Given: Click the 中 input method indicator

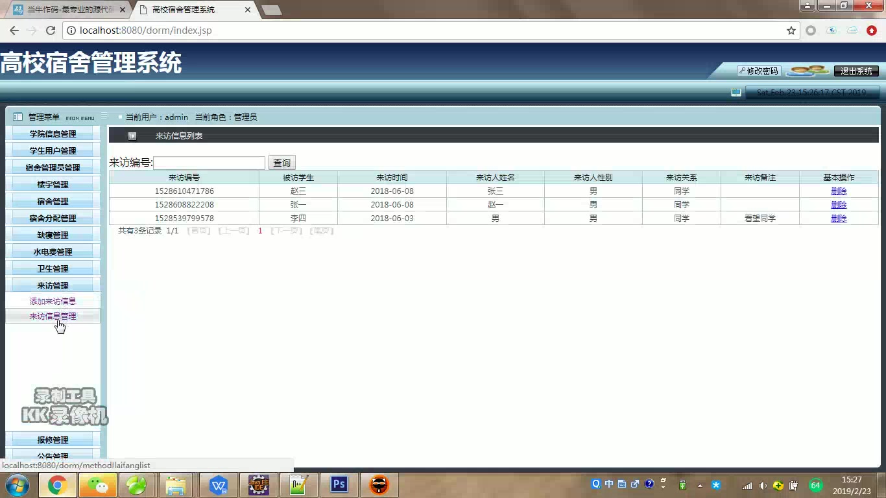Looking at the screenshot, I should tap(609, 484).
